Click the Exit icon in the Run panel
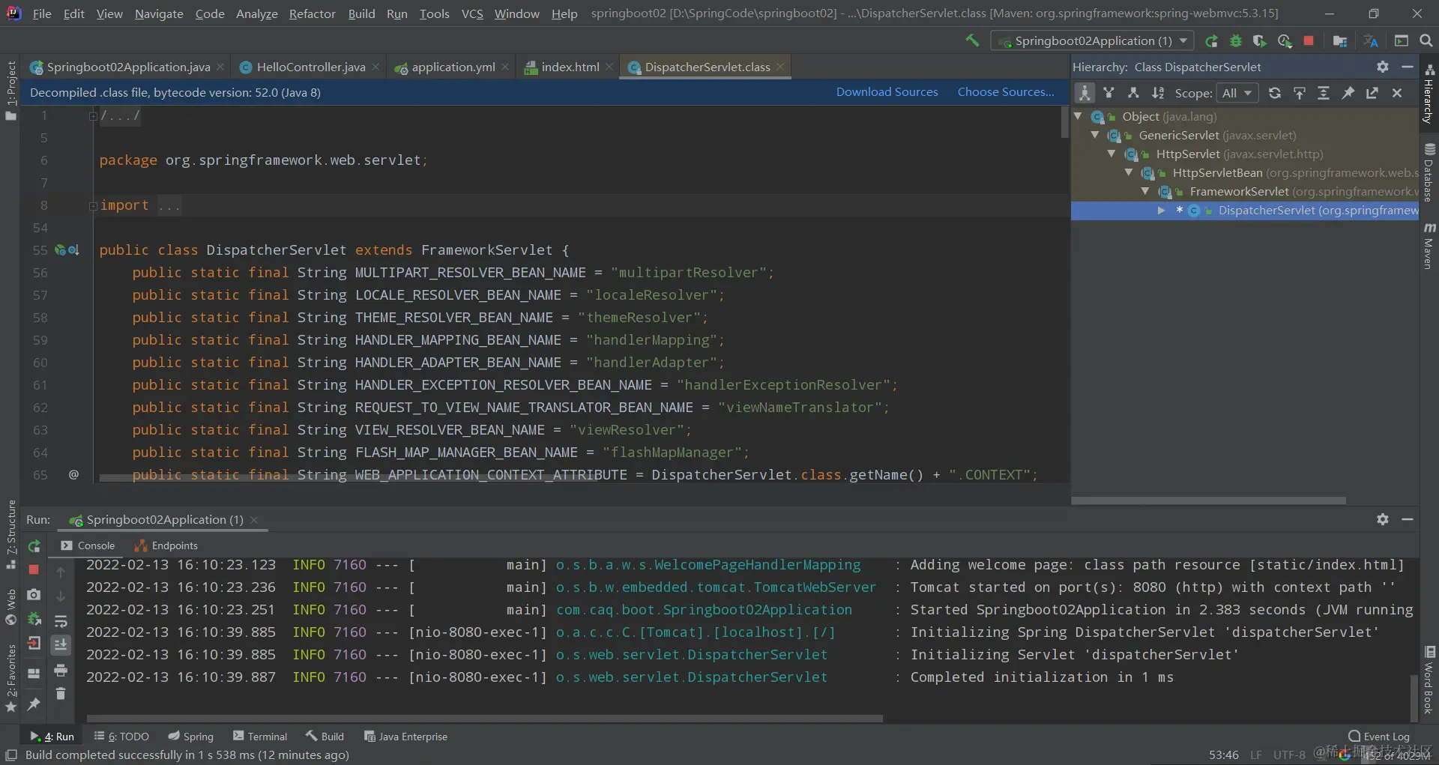This screenshot has width=1439, height=765. (x=34, y=644)
